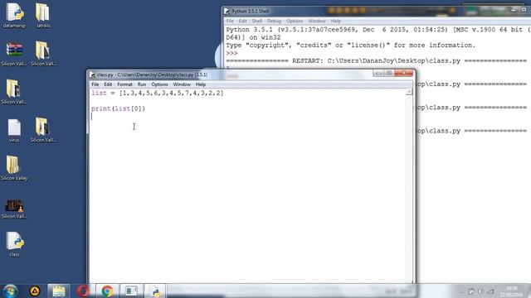Open Help menu in class.py editor
Screen dimensions: 531x298
(201, 84)
